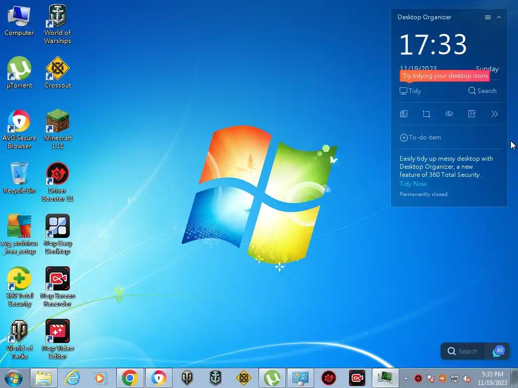Add a To-do item in Desktop Organizer
This screenshot has width=518, height=388.
point(420,137)
